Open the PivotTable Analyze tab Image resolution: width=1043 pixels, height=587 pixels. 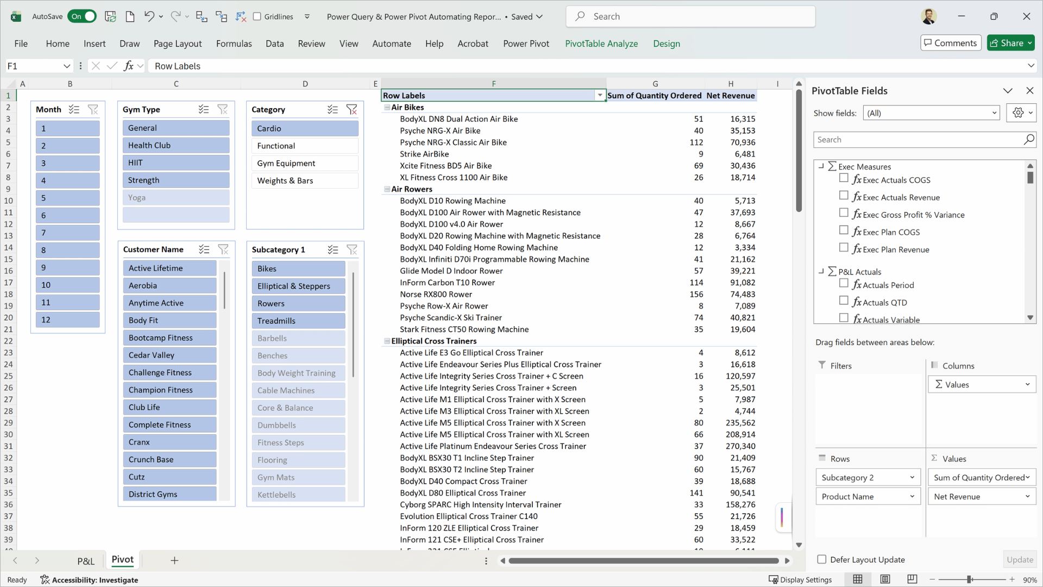click(601, 43)
